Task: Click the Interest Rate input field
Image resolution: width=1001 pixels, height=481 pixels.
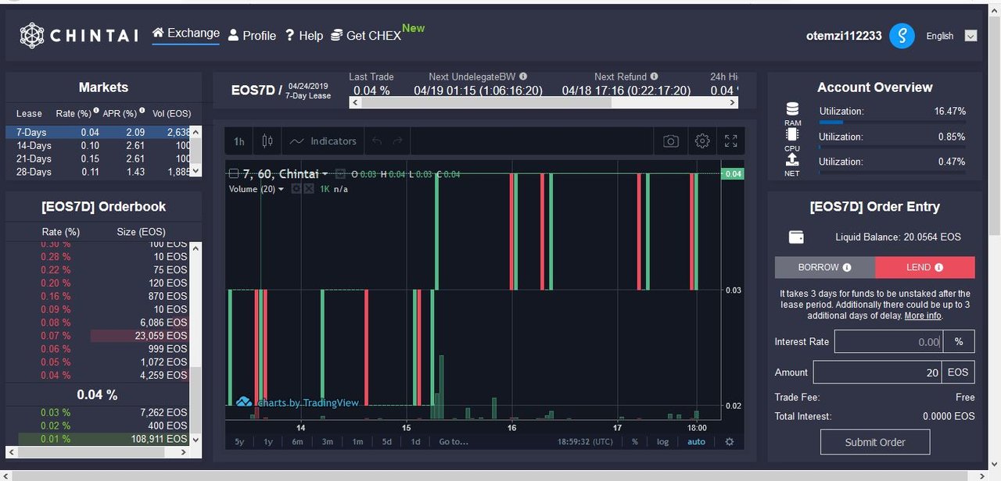Action: pyautogui.click(x=888, y=341)
